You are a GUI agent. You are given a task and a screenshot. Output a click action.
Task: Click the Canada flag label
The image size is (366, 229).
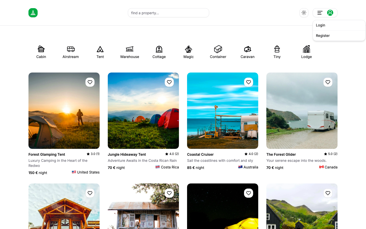tap(328, 167)
